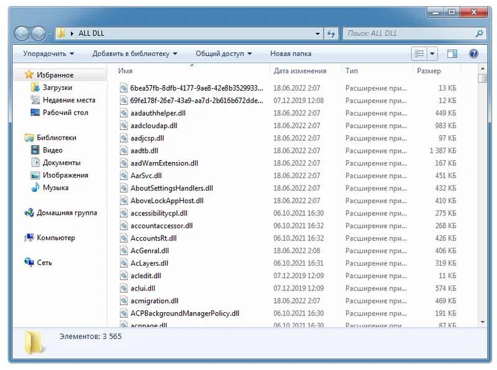Viewport: 497px width, 370px height.
Task: Expand the address bar history dropdown
Action: tap(317, 34)
